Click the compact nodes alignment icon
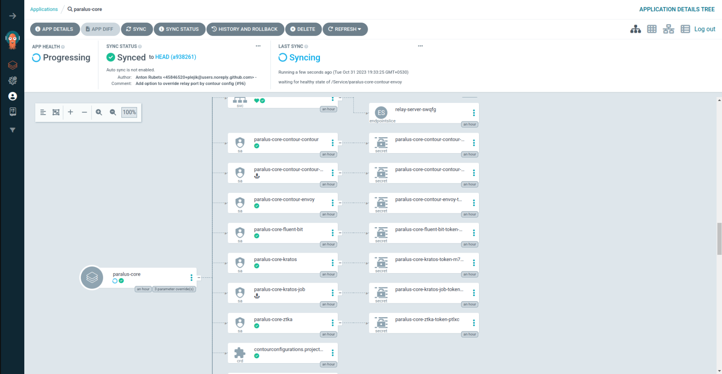Viewport: 722px width, 374px height. pos(43,112)
